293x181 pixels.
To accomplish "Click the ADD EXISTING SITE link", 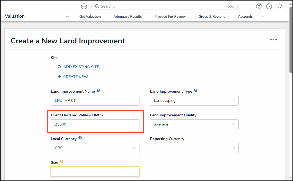I will (x=81, y=67).
